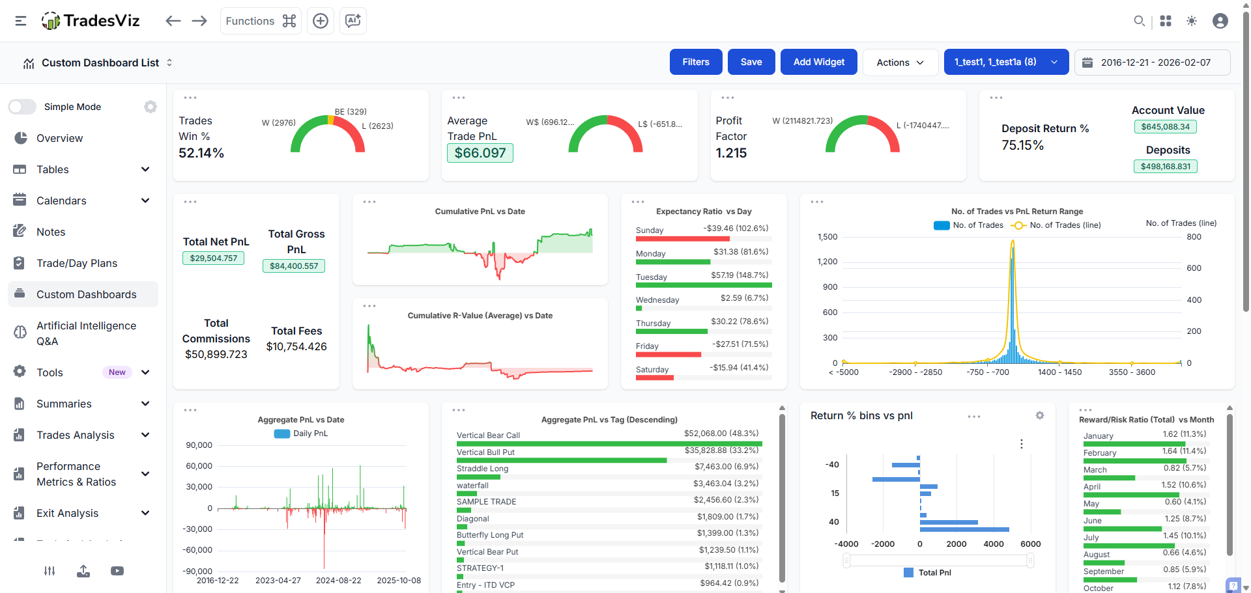1251x593 pixels.
Task: Click the add new plus icon
Action: click(x=321, y=21)
